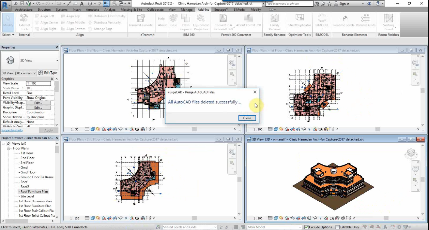Click the Save icon in quick access toolbar
429x230 pixels.
(x=22, y=4)
